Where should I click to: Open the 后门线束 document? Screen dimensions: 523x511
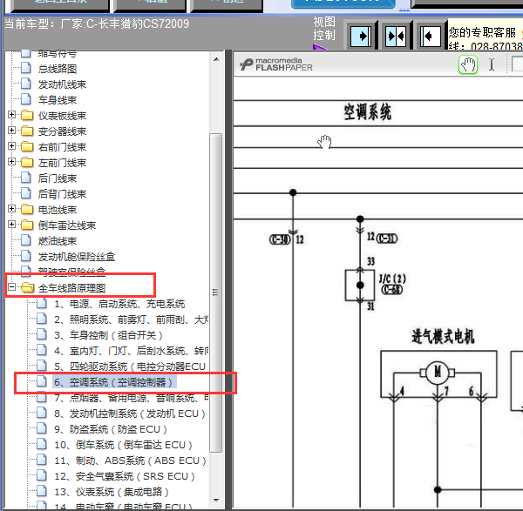pyautogui.click(x=58, y=178)
